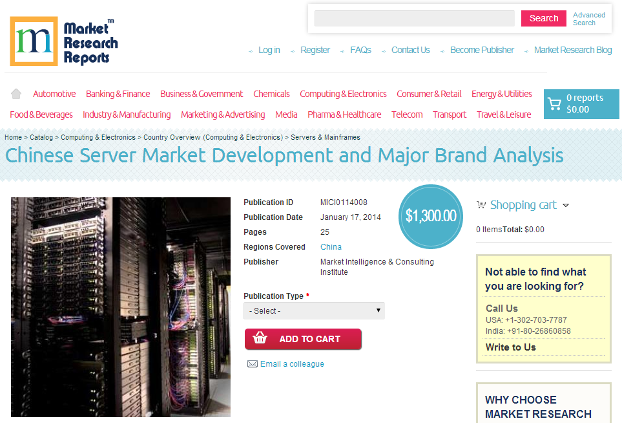Open the China region link
The image size is (622, 423).
(x=331, y=246)
